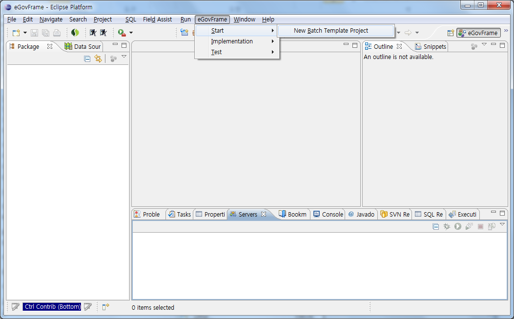
Task: Click the Open Perspective icon
Action: click(451, 33)
